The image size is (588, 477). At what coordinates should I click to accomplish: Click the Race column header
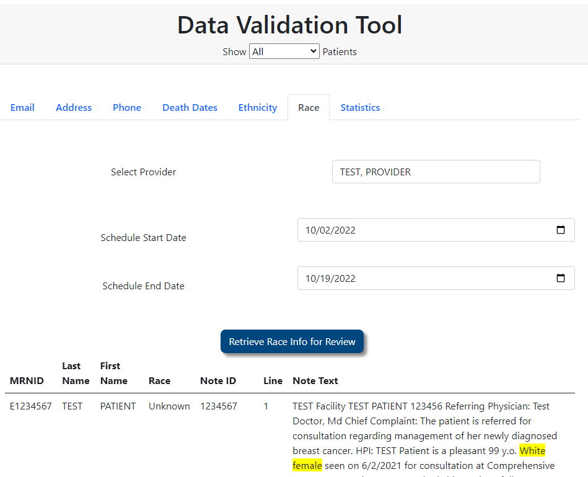159,380
